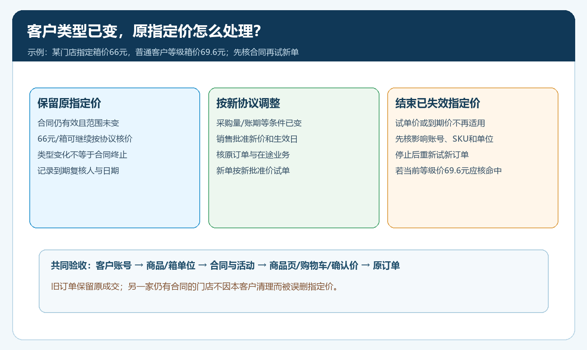
Task: Click the line 66元/箱可继续按协议核价
Action: [x=85, y=139]
